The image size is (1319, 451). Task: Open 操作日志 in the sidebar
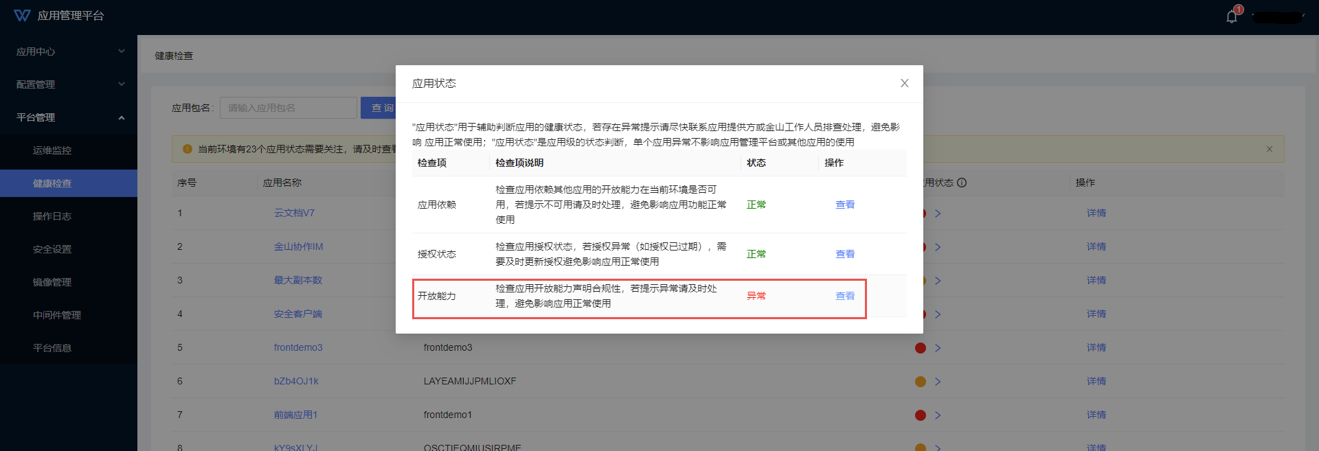point(52,216)
